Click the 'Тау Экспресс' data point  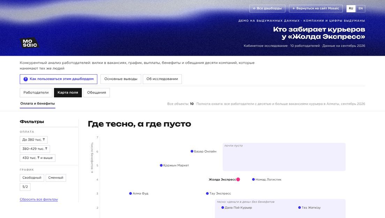point(207,194)
